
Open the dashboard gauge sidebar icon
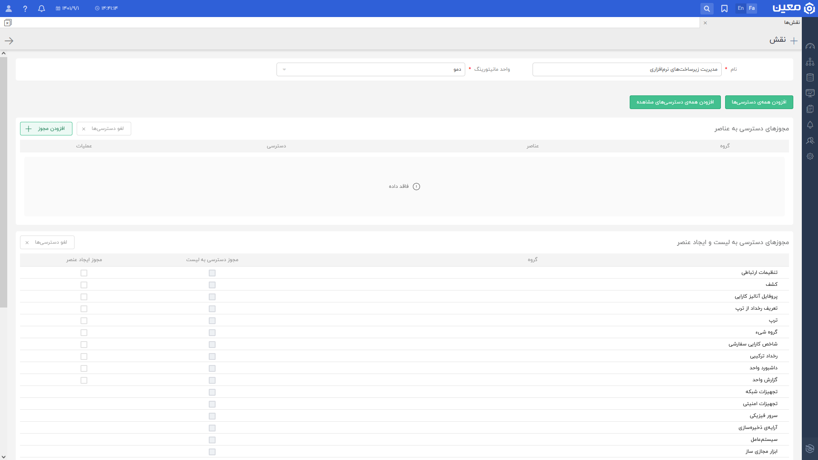(x=810, y=46)
